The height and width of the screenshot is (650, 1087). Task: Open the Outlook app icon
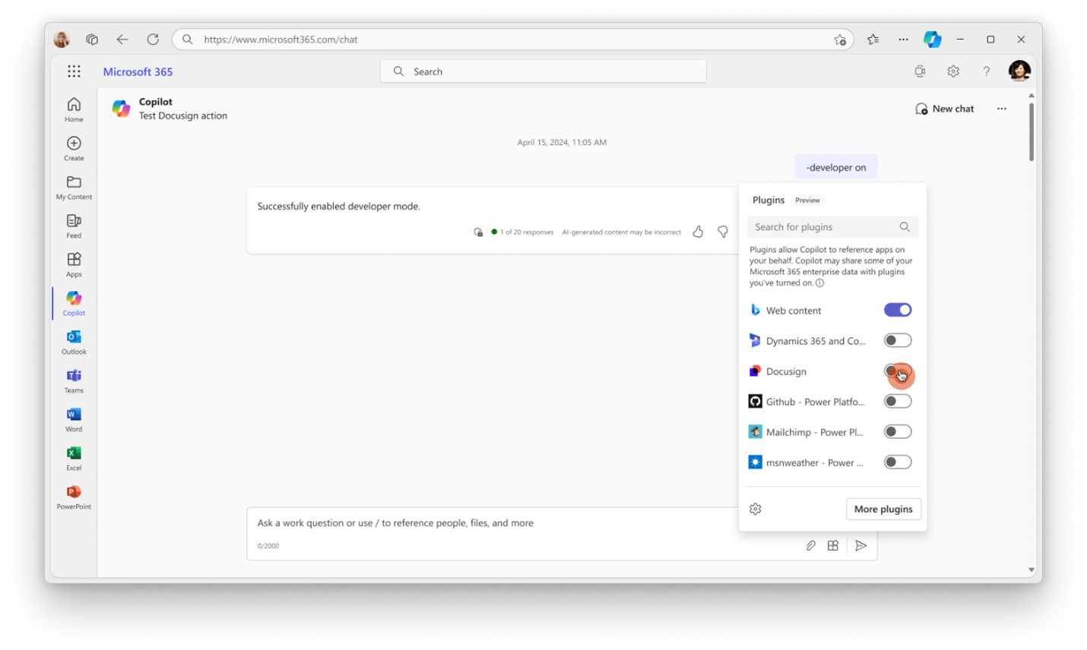pyautogui.click(x=73, y=341)
